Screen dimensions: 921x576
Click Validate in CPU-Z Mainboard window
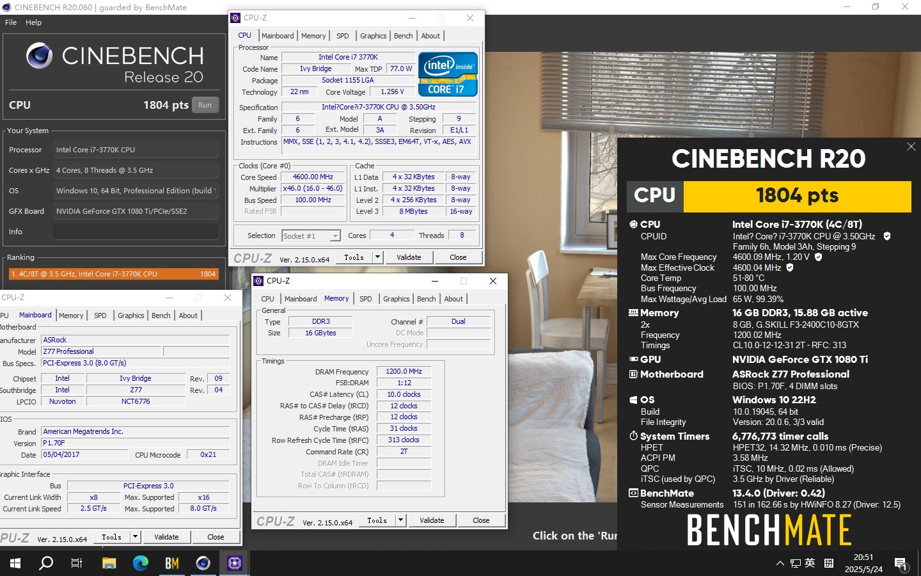point(166,537)
